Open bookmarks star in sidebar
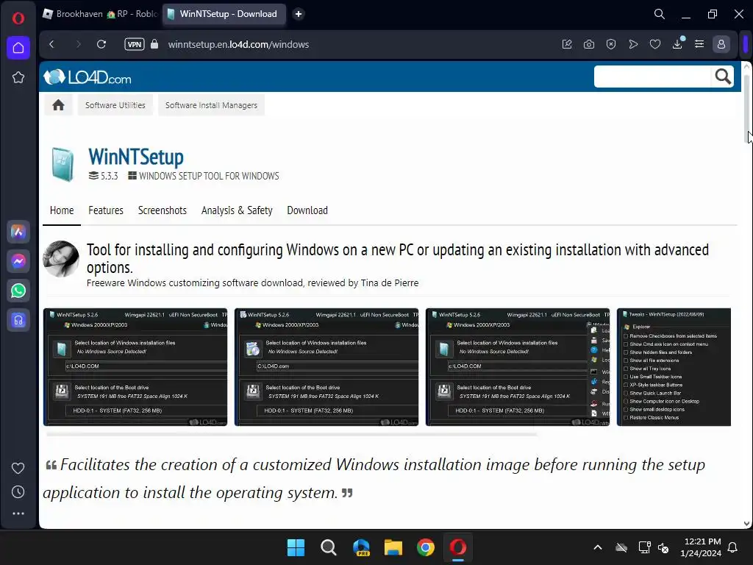This screenshot has width=753, height=565. pyautogui.click(x=18, y=77)
